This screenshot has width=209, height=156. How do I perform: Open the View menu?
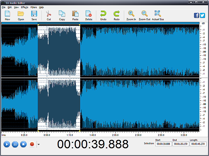[x=16, y=7]
